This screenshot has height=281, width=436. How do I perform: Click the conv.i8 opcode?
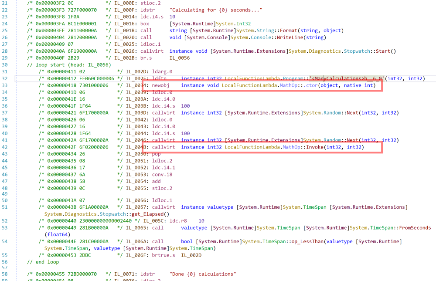[x=162, y=175]
